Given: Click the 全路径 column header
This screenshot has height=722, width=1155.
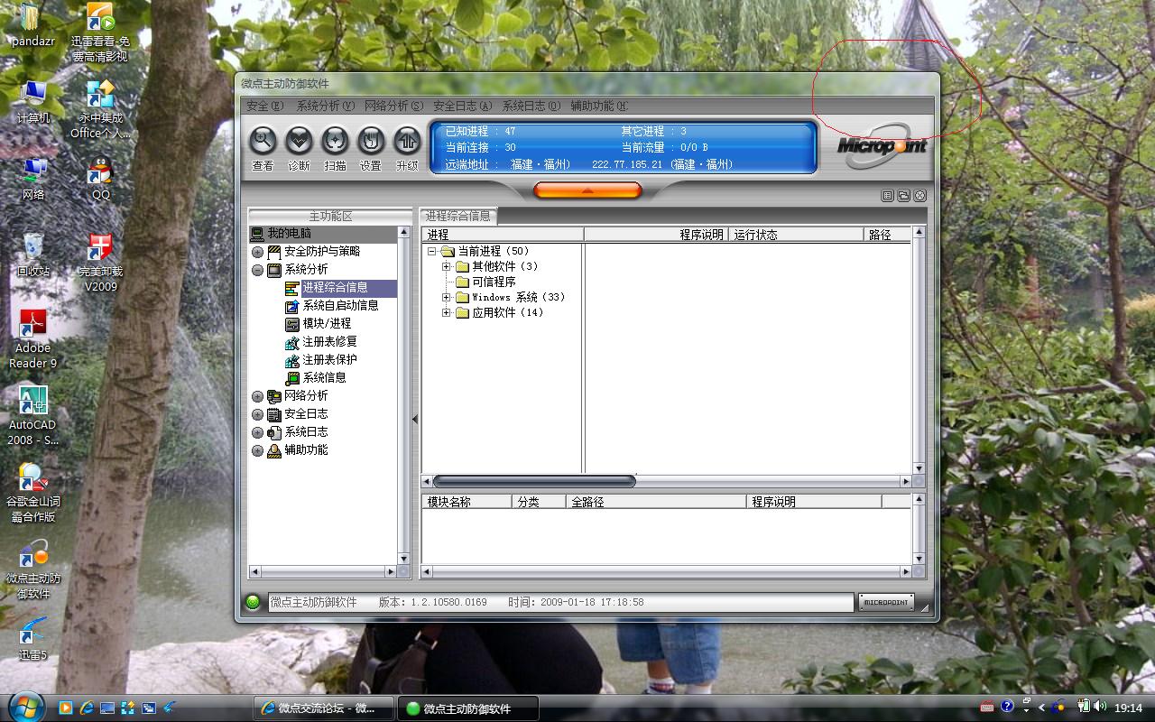Looking at the screenshot, I should click(x=656, y=502).
